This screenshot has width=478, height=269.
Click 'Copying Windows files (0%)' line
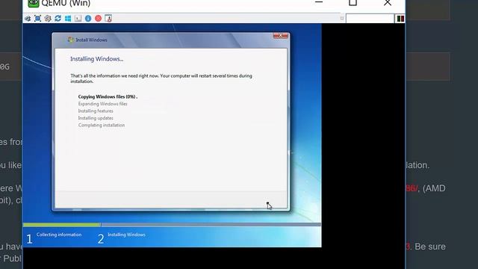tap(108, 96)
